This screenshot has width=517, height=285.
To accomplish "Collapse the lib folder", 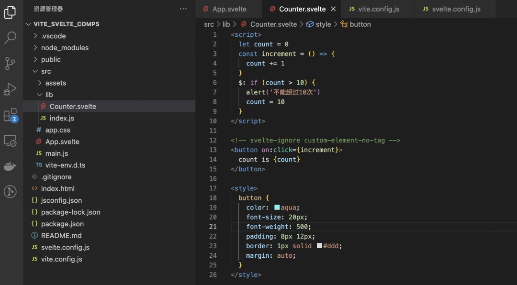I will click(109, 95).
